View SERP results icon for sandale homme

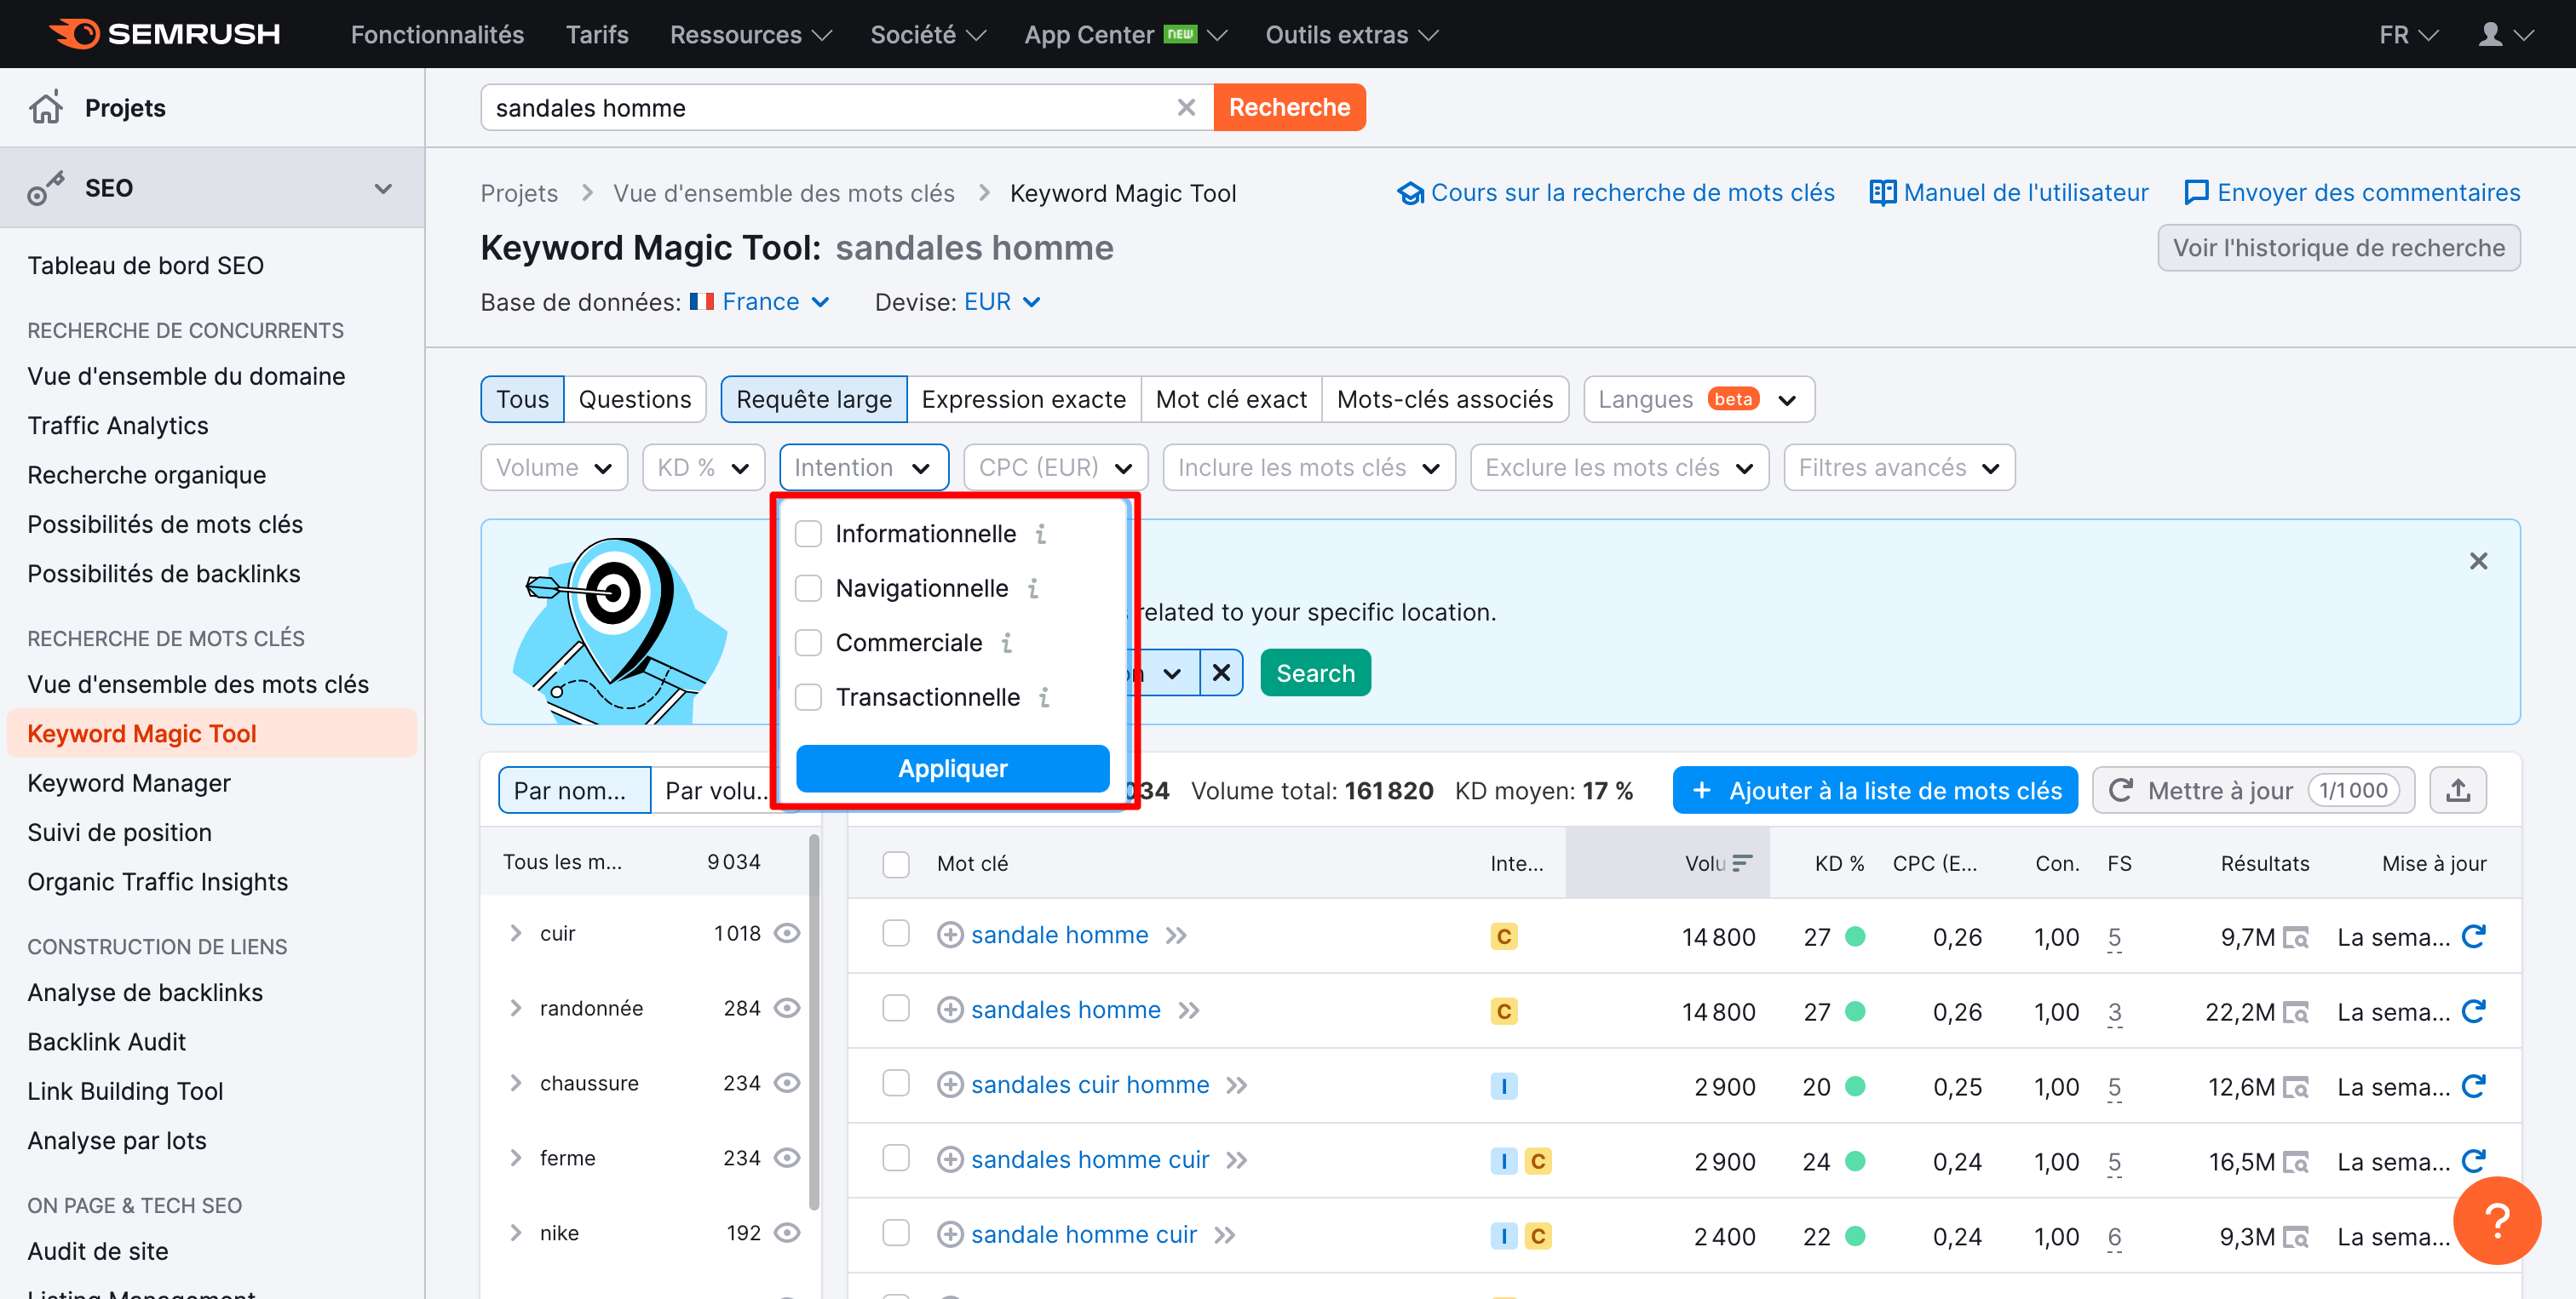pos(2296,938)
